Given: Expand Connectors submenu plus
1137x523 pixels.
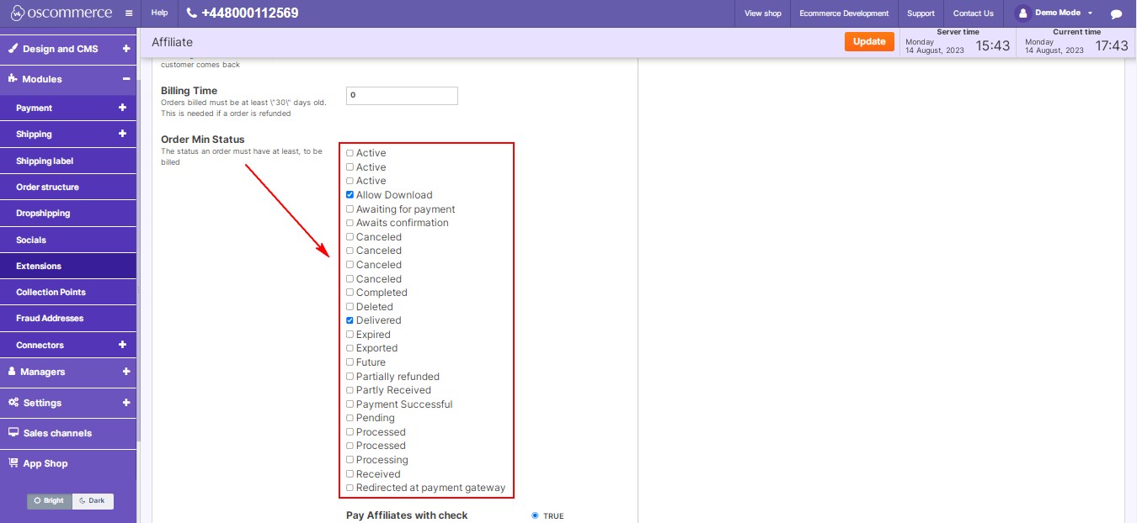Looking at the screenshot, I should click(x=122, y=345).
